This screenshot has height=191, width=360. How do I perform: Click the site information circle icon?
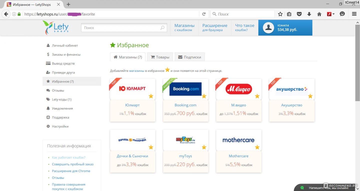[x=14, y=14]
